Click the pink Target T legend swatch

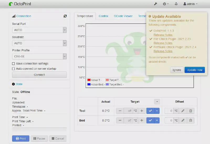coord(107,80)
